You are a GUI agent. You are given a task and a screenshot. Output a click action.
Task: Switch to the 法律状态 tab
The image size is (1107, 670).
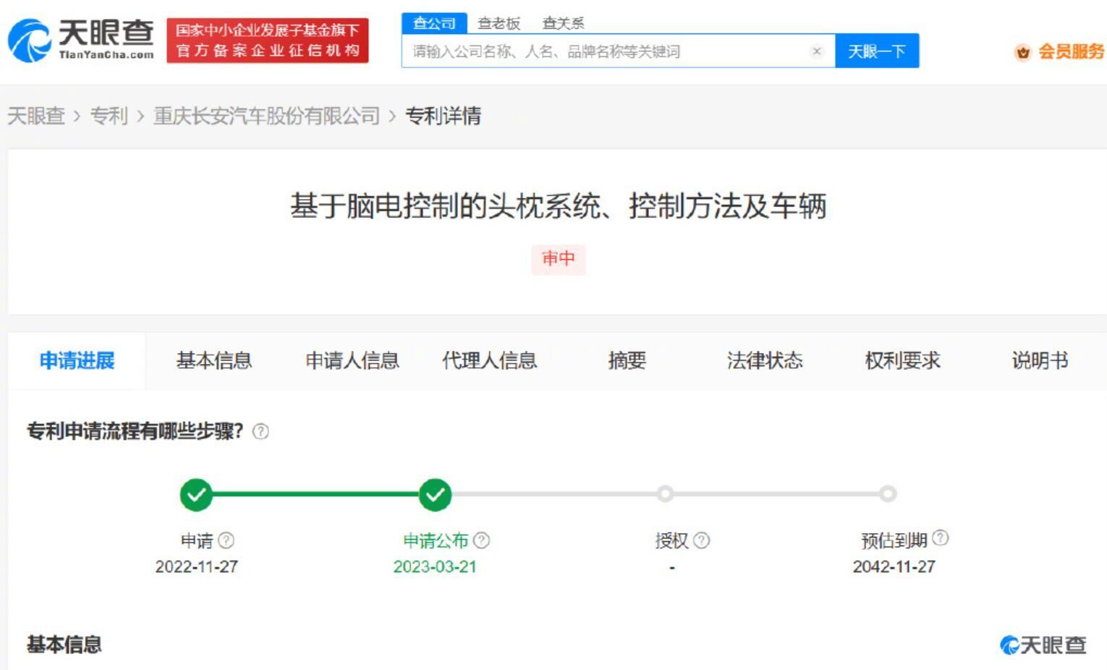[765, 360]
